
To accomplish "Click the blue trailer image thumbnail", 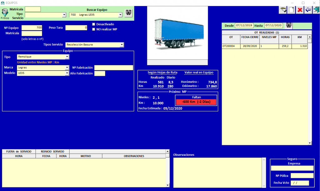I will coord(177,33).
